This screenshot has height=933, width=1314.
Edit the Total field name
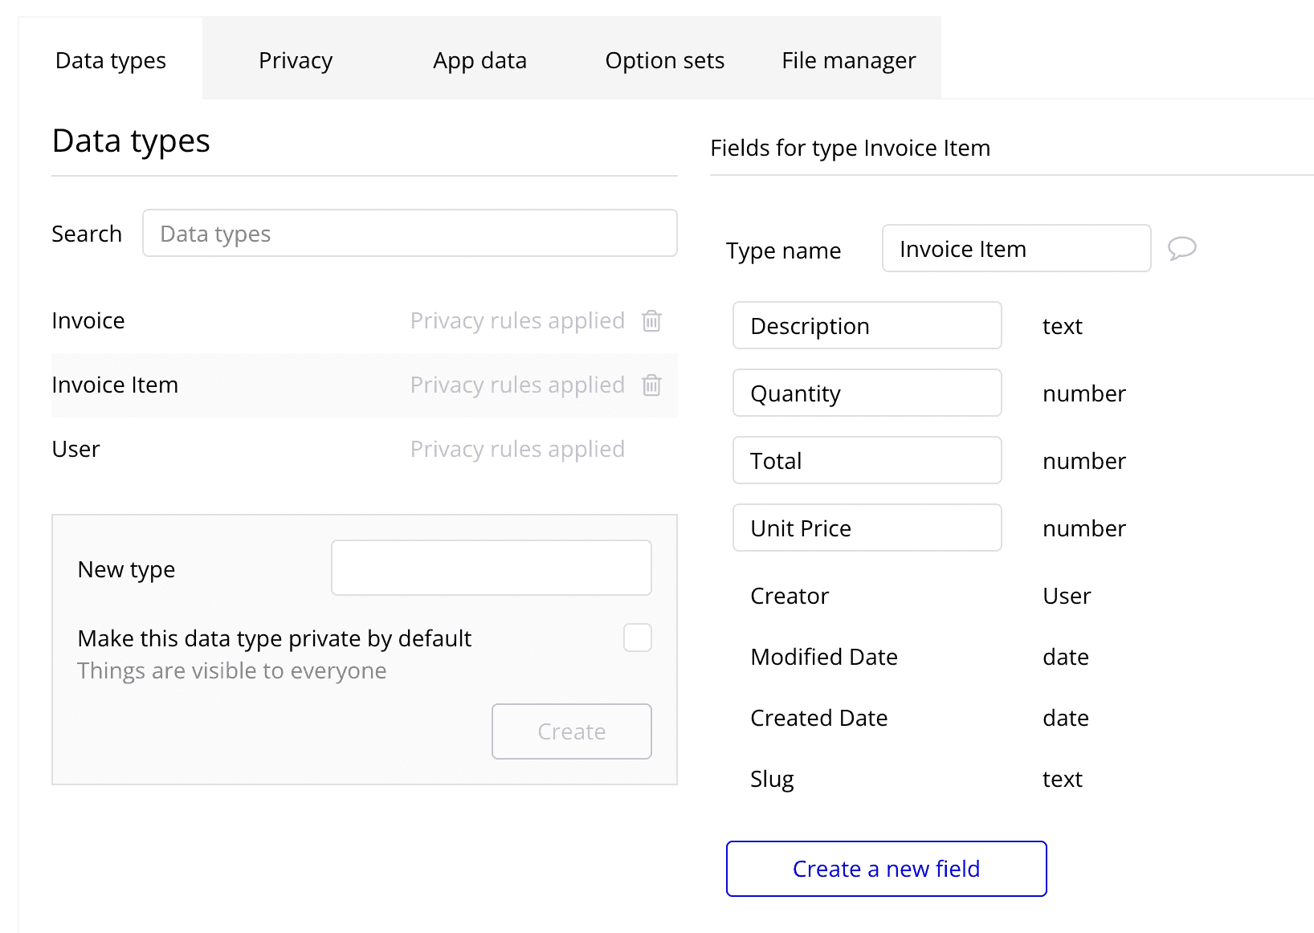(x=867, y=461)
